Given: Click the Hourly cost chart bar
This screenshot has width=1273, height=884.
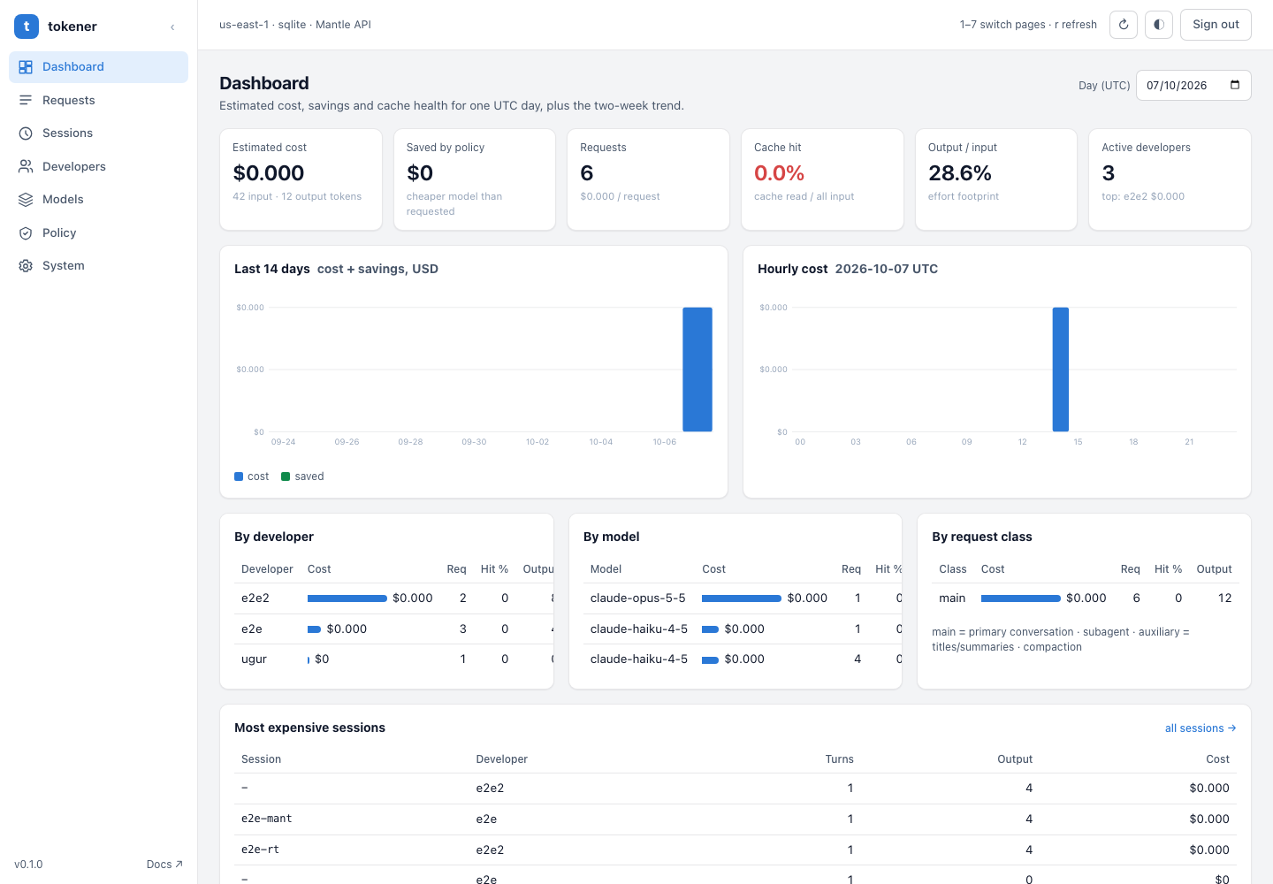Looking at the screenshot, I should 1061,370.
